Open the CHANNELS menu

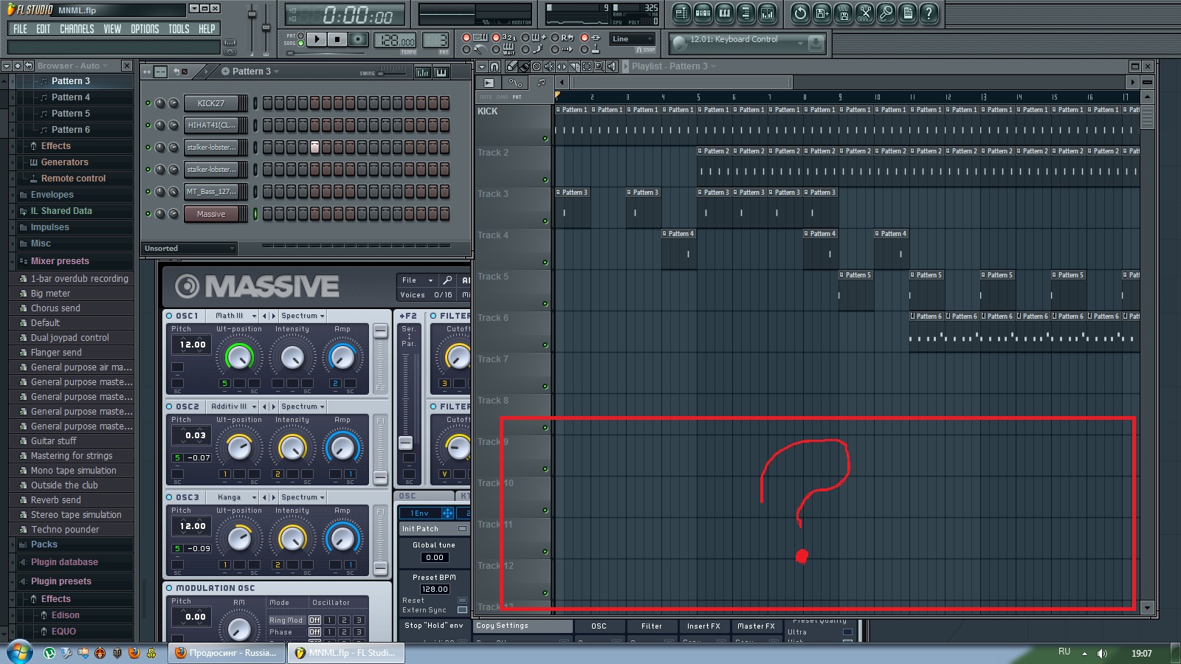(x=77, y=29)
